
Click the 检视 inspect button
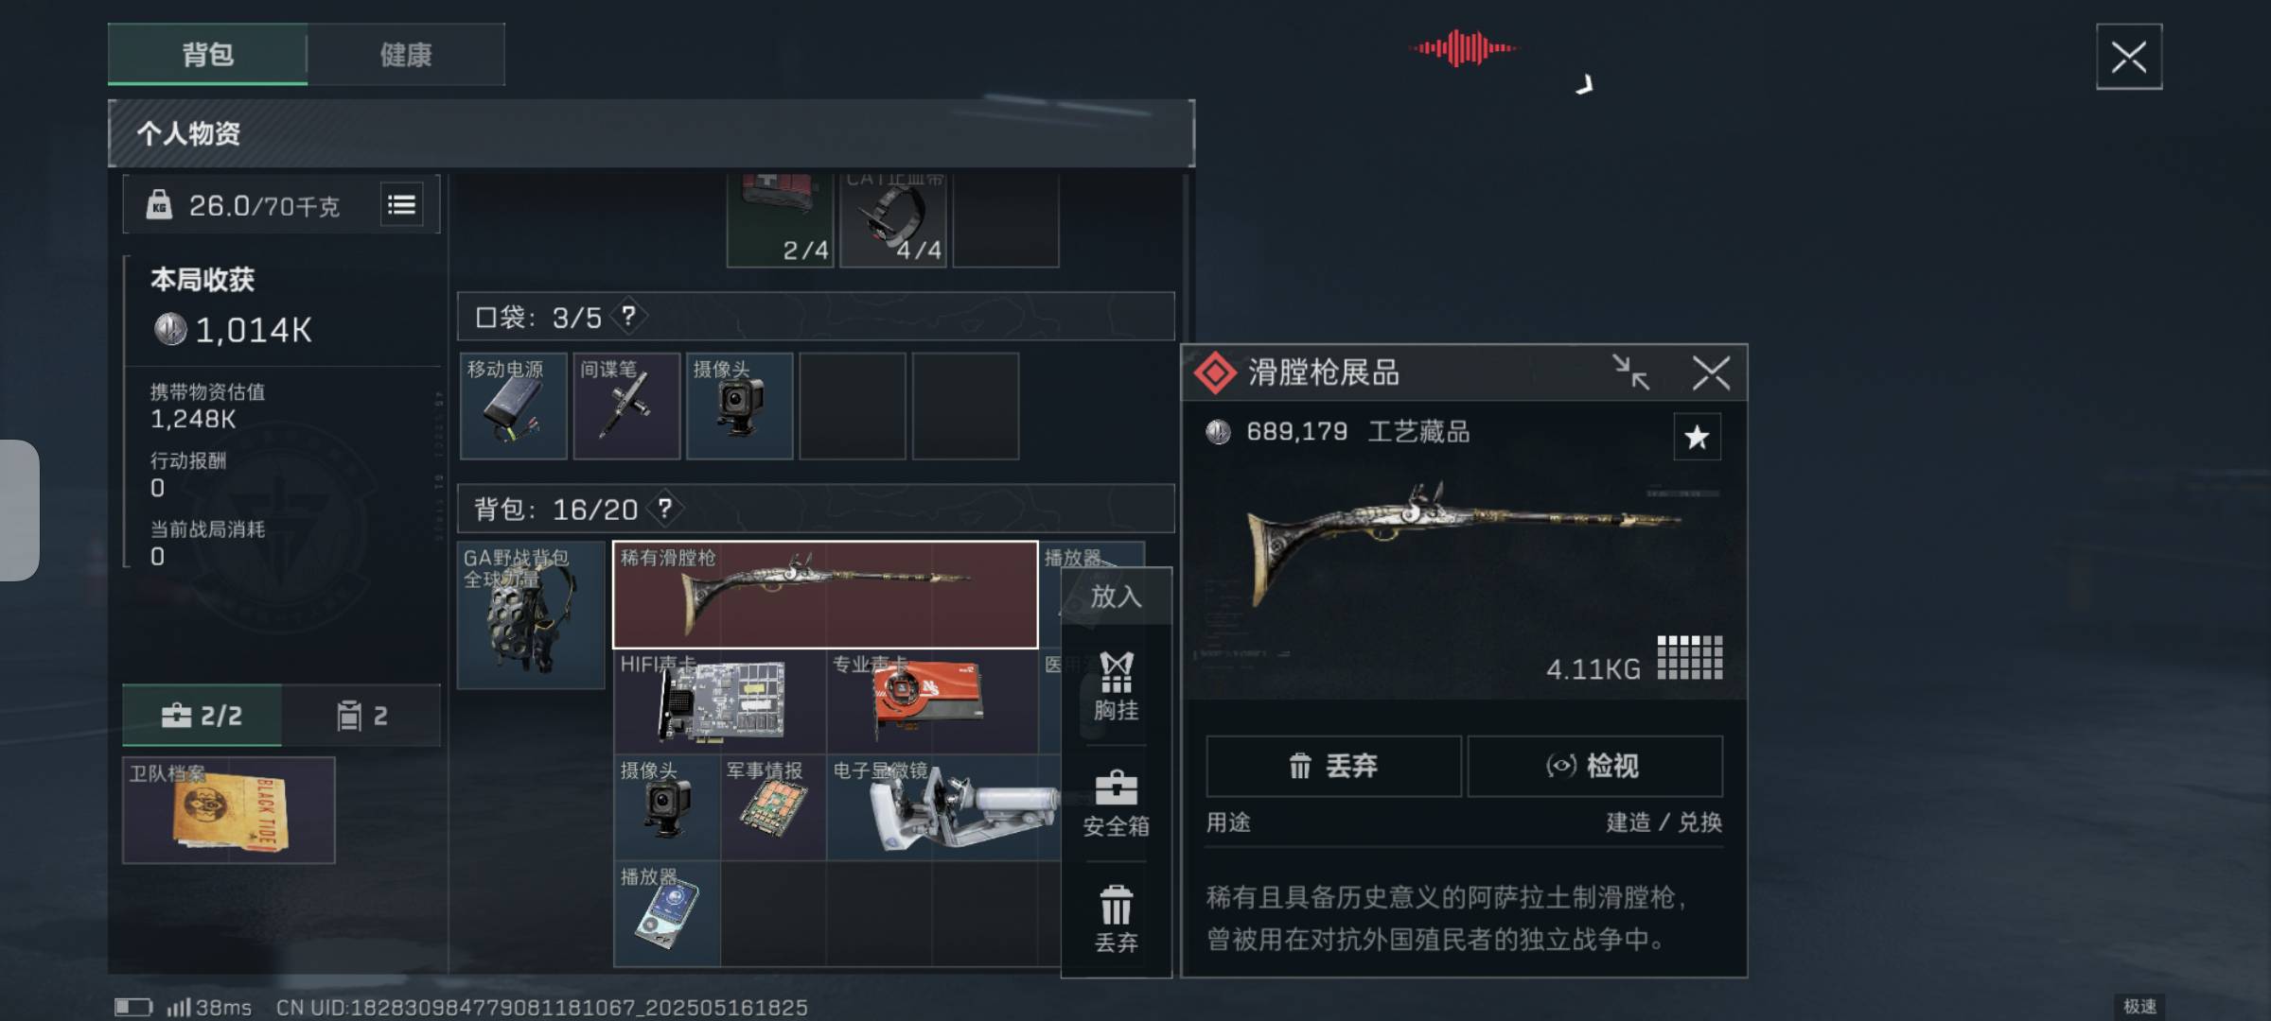click(1595, 766)
